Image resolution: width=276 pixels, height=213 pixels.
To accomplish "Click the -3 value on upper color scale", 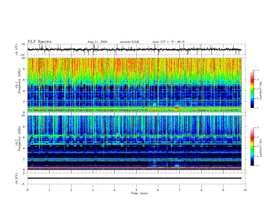I will tap(257, 70).
